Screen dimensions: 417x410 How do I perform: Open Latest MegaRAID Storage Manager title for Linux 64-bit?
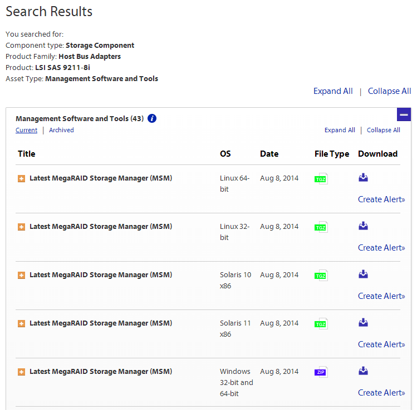pyautogui.click(x=101, y=178)
